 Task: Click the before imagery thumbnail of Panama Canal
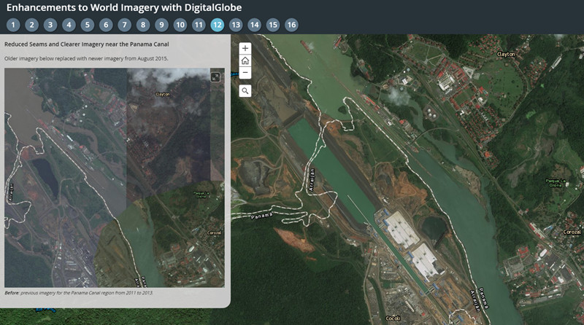115,177
